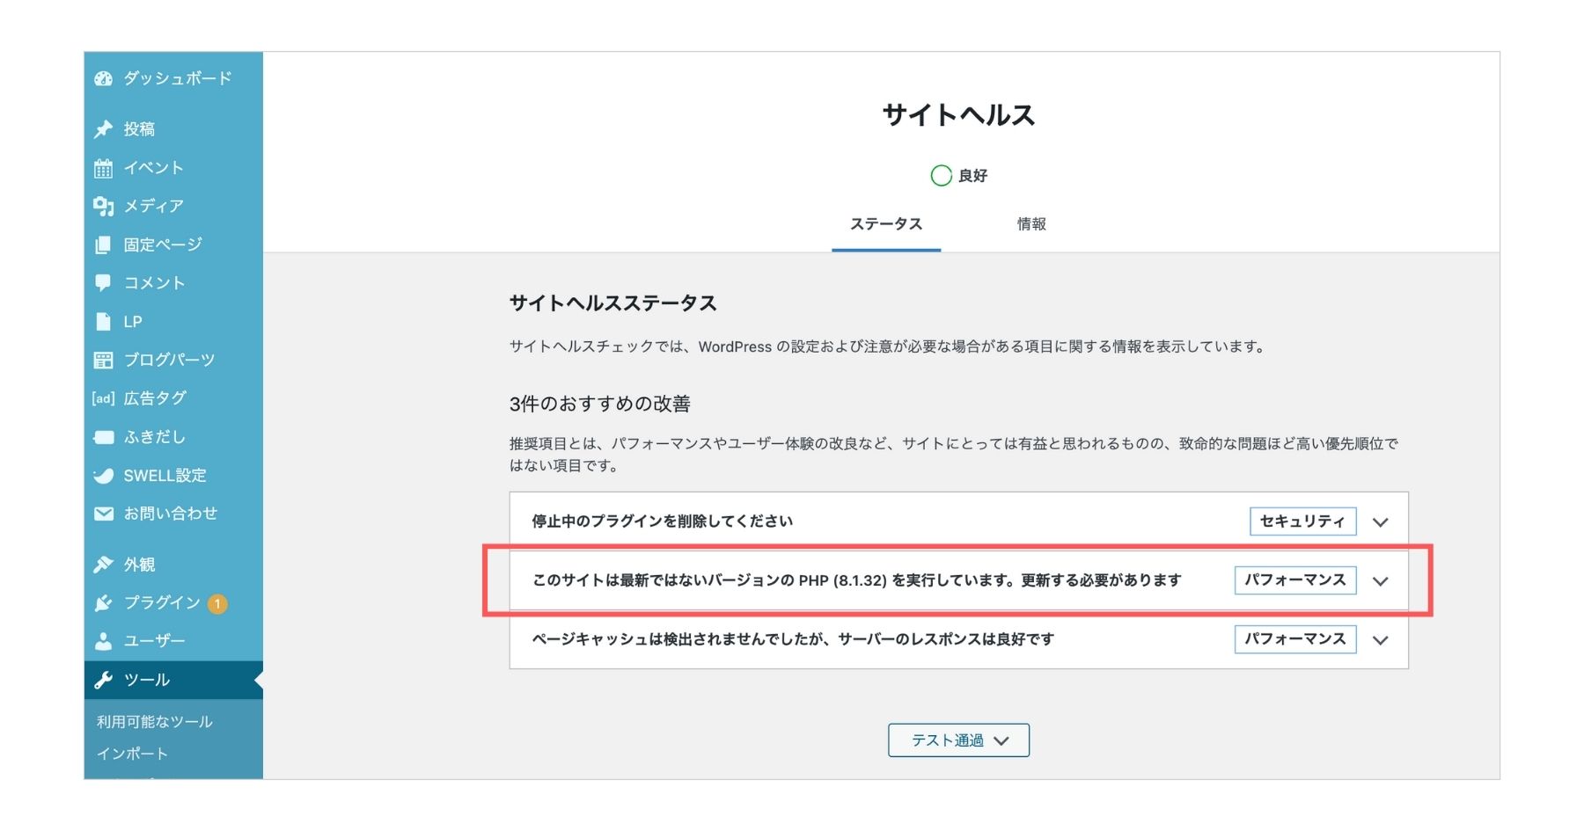Click the ブログパーツ layout icon
The height and width of the screenshot is (831, 1584).
[x=104, y=360]
